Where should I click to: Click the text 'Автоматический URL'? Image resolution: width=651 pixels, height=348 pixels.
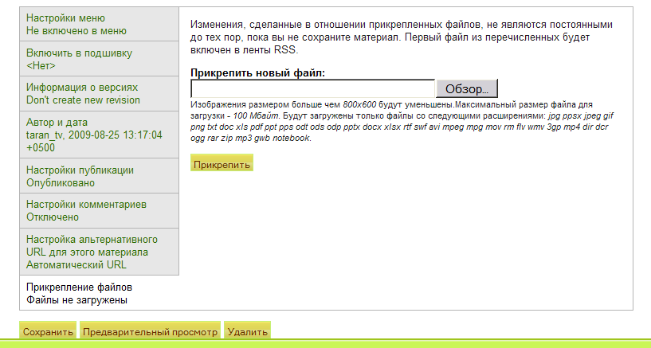point(76,264)
